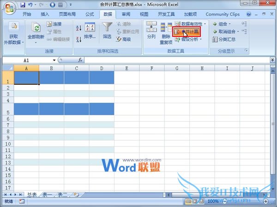The width and height of the screenshot is (277, 207).
Task: Open Advanced filter options
Action: click(x=123, y=39)
